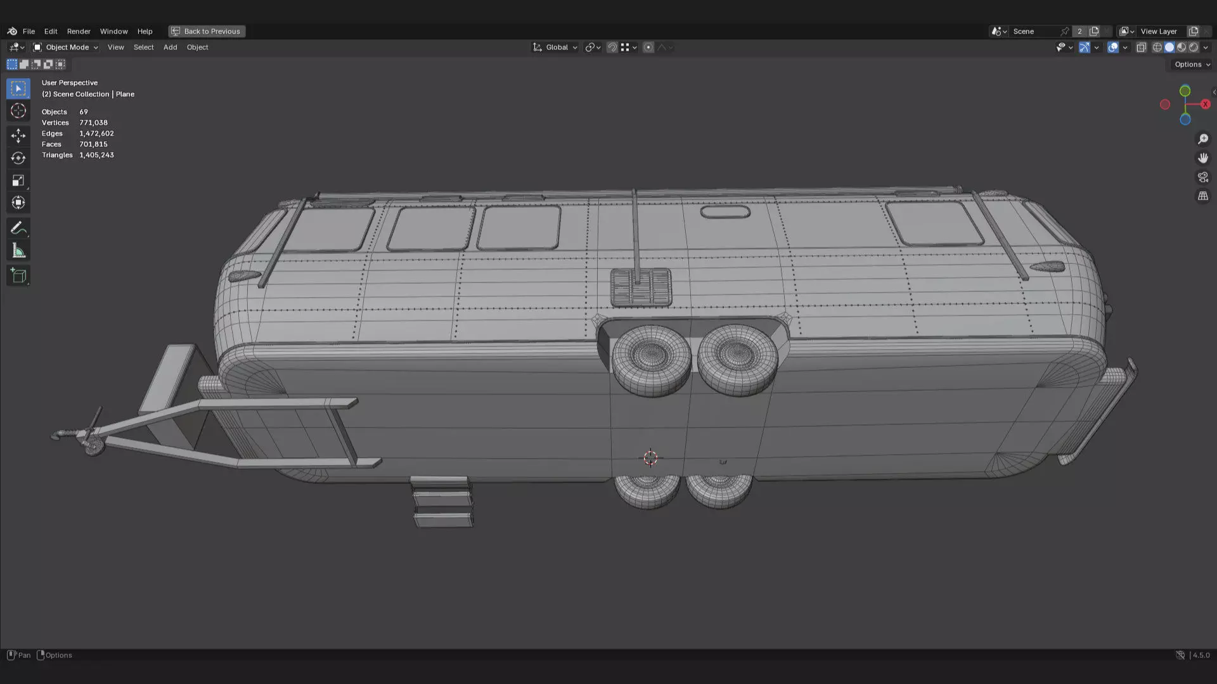The width and height of the screenshot is (1217, 684).
Task: Pin the scene to workspace
Action: [1065, 31]
